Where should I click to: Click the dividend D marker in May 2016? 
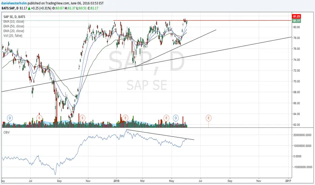coord(176,118)
